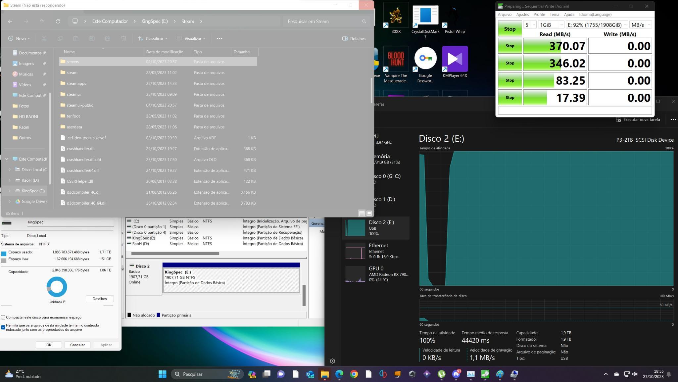Screen dimensions: 678x382
Task: Open Novo dropdown in Explorer
Action: (x=19, y=38)
